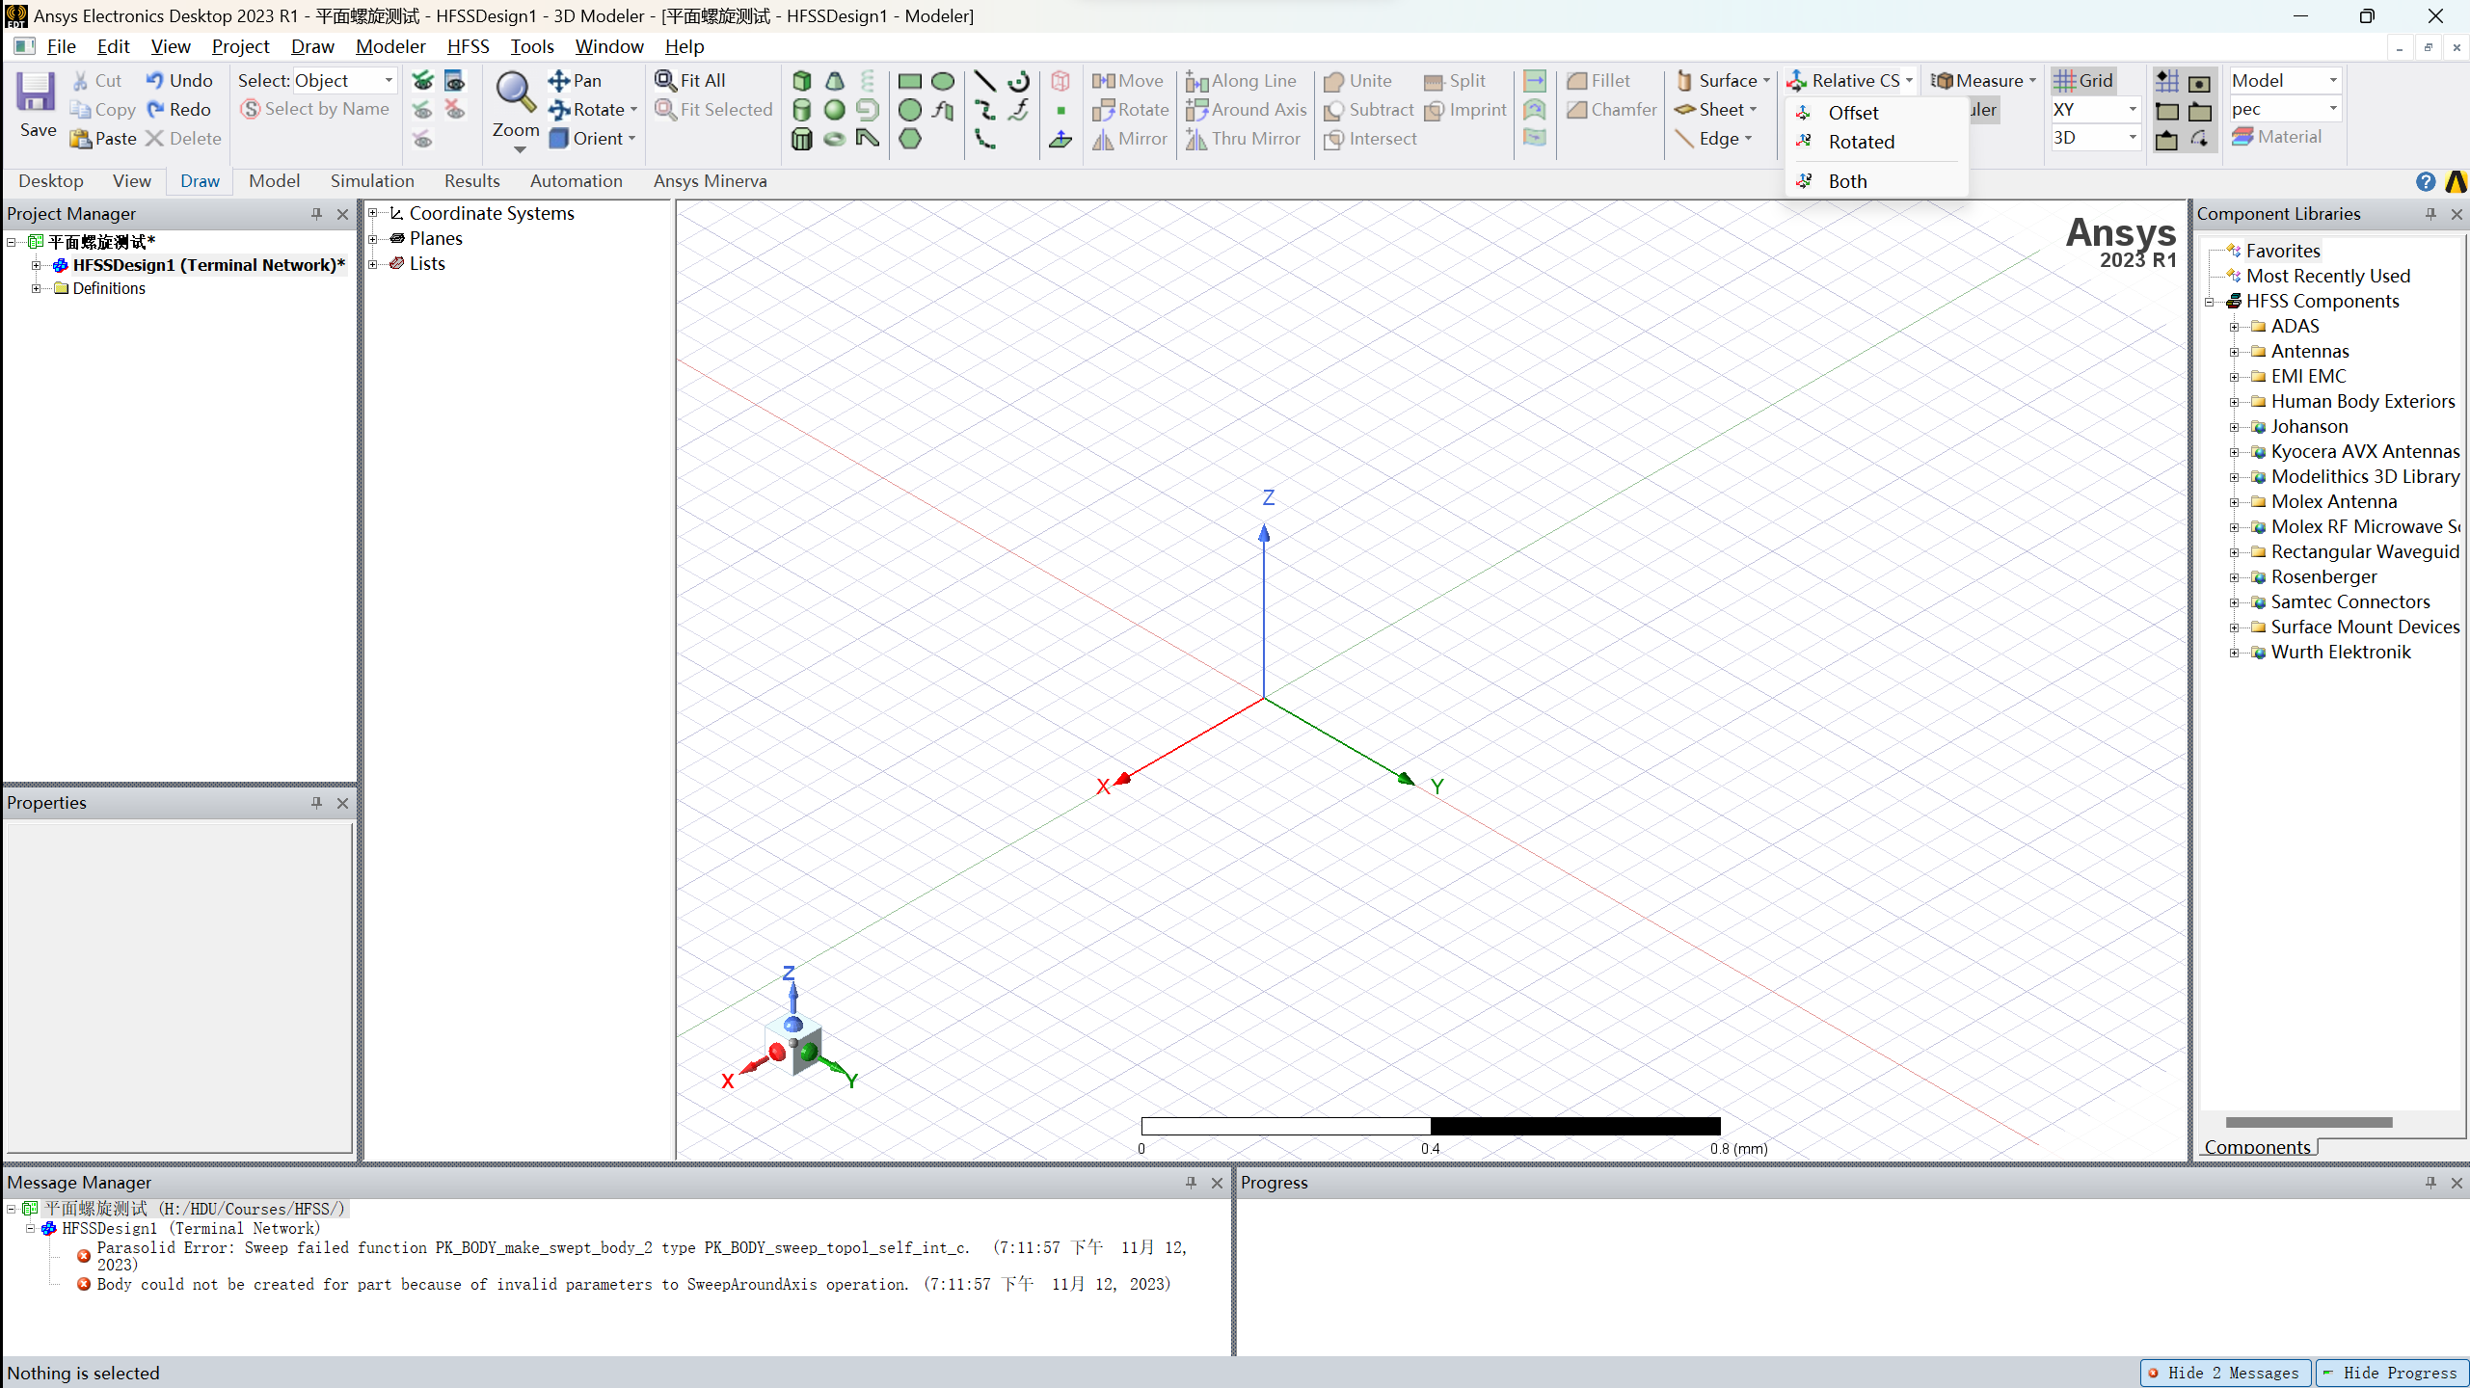Click the Paste button
Image resolution: width=2470 pixels, height=1388 pixels.
(x=104, y=139)
